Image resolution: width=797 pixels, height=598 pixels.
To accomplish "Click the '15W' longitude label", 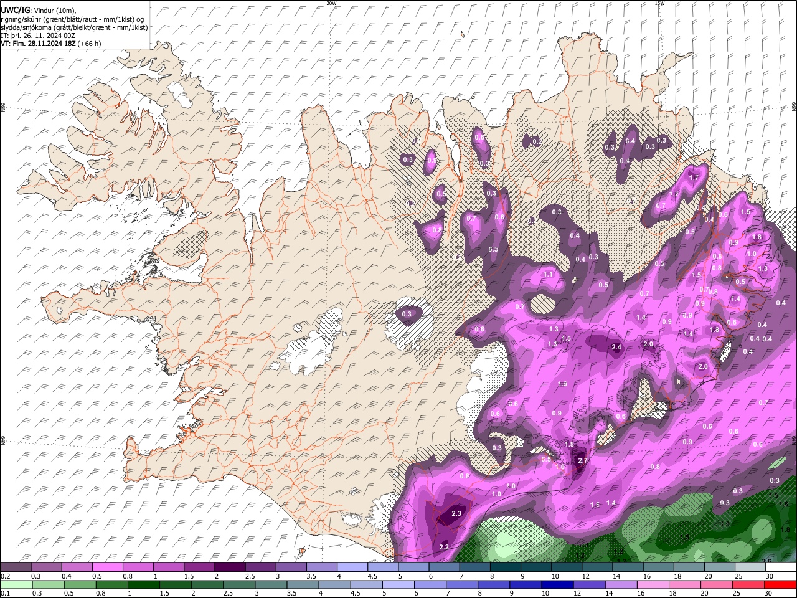I will click(x=659, y=3).
